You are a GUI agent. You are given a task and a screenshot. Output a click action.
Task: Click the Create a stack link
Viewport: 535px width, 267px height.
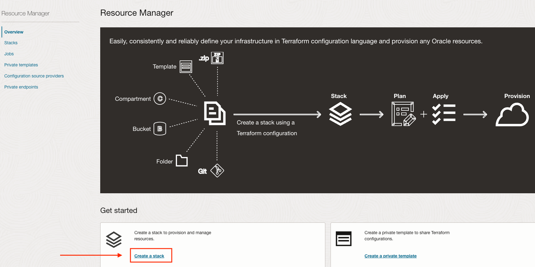point(149,256)
